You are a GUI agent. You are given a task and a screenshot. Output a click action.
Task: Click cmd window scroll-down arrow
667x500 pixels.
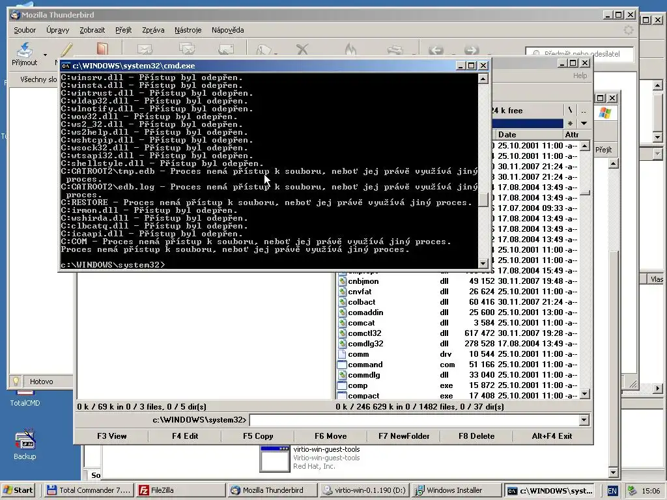(x=483, y=264)
